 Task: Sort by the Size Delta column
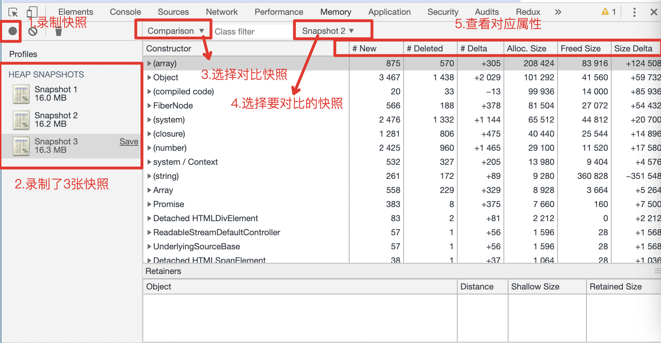tap(636, 49)
